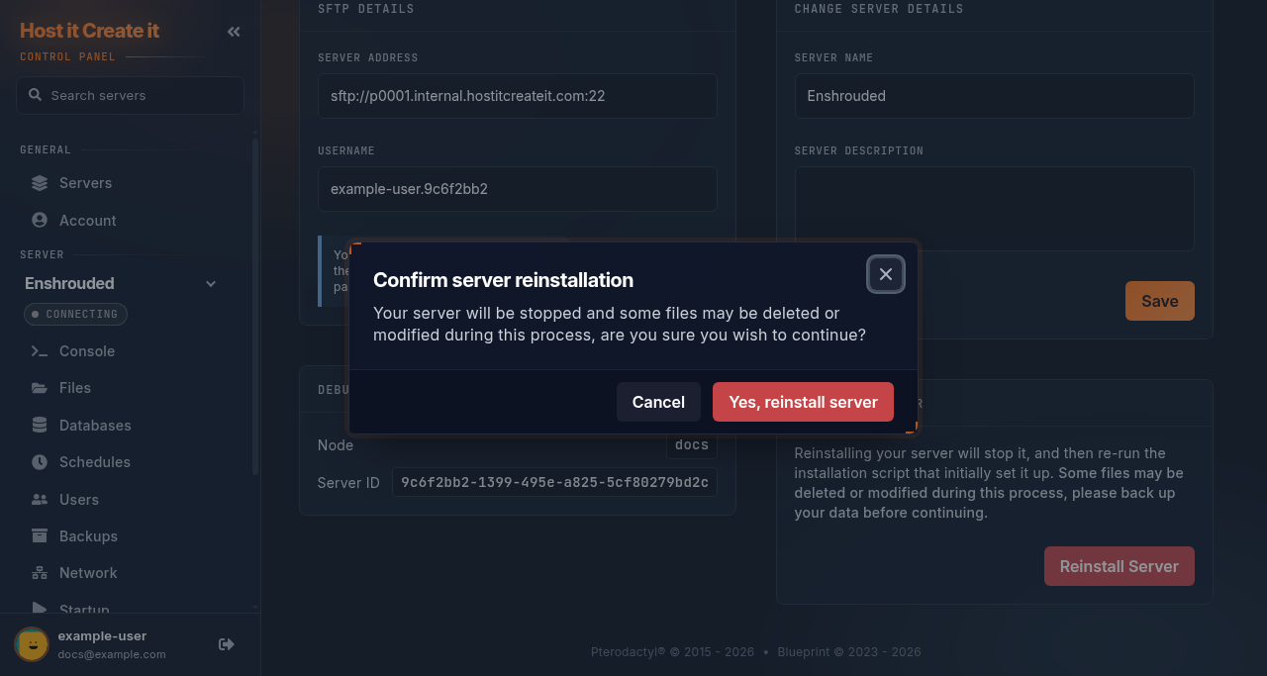Click the search magnifier icon
The height and width of the screenshot is (676, 1267).
tap(35, 95)
